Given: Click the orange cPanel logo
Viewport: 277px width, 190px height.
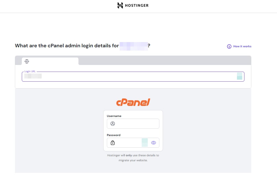Looking at the screenshot, I should click(133, 102).
